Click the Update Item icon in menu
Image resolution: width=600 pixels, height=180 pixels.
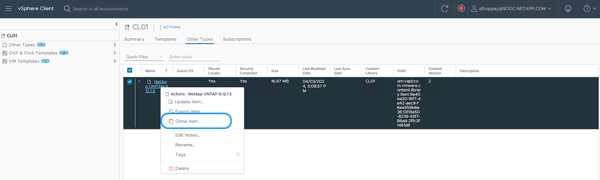coord(170,102)
